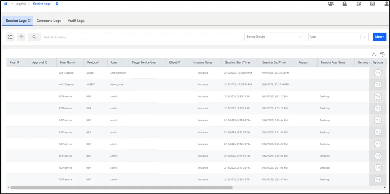Click the monitor screen icon in header

coord(373,4)
